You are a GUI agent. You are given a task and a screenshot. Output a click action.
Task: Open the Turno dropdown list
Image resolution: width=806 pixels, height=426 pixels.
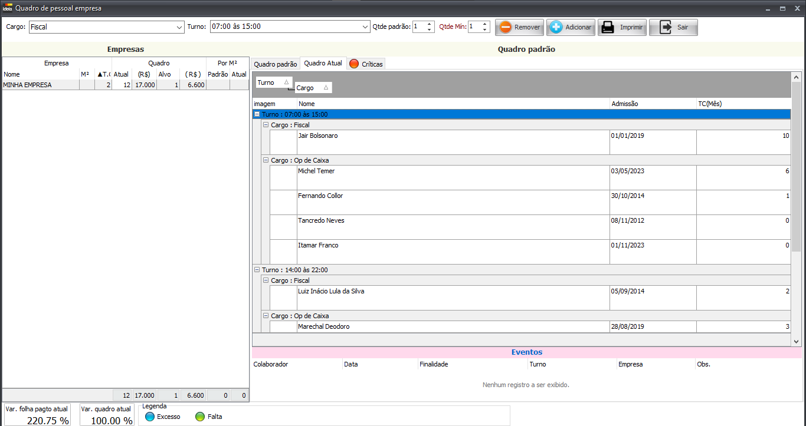[365, 27]
